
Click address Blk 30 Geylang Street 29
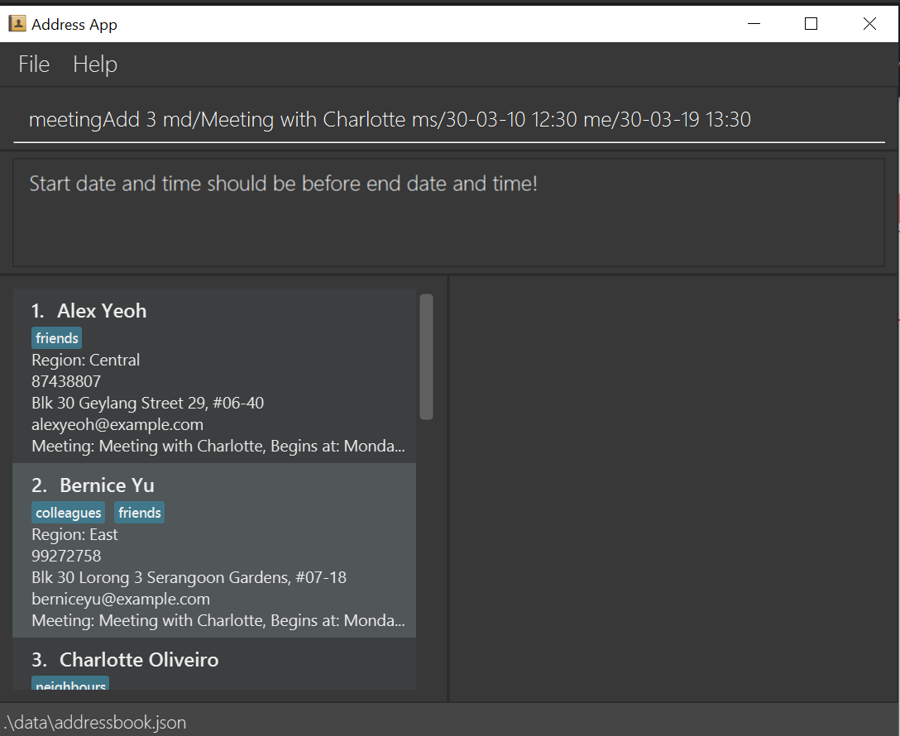click(147, 403)
